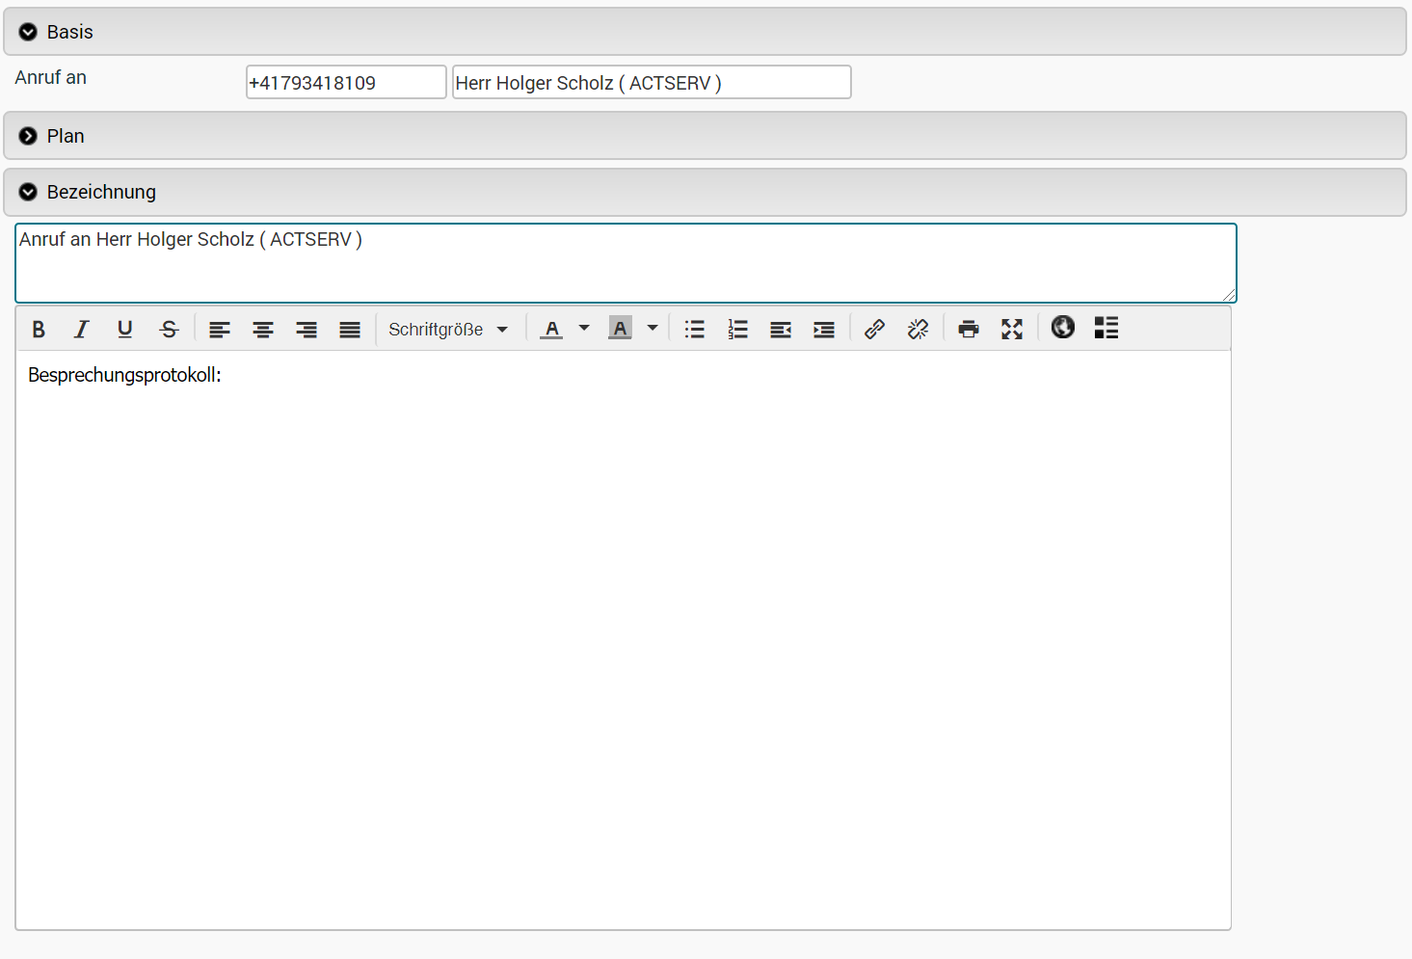Viewport: 1412px width, 959px height.
Task: Expand the Plan section
Action: point(66,136)
